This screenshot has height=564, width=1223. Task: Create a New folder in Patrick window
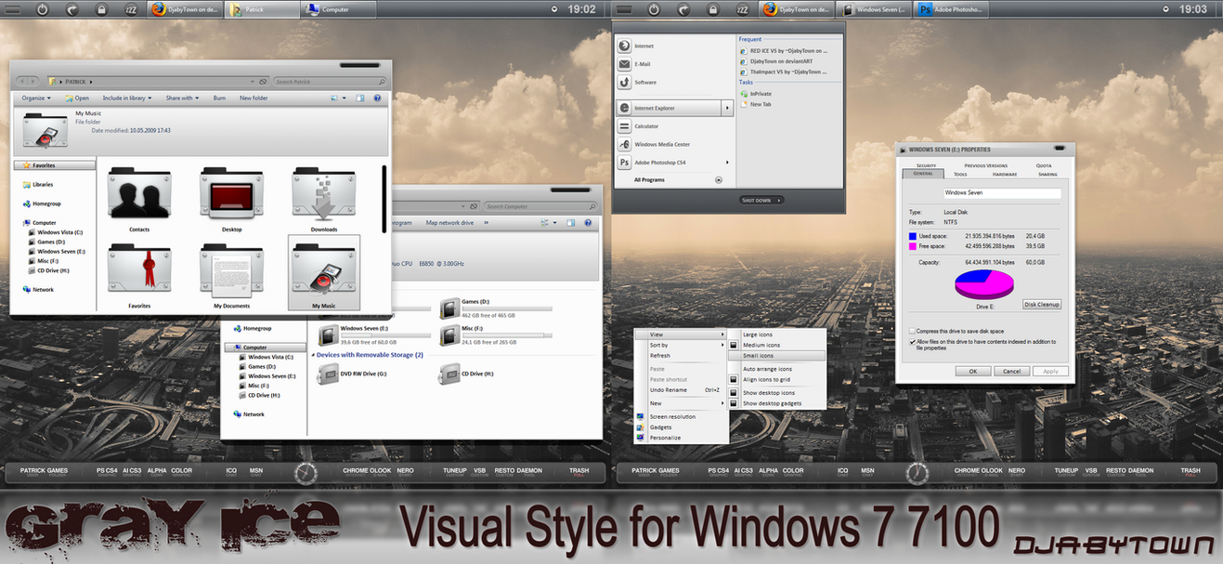[254, 98]
